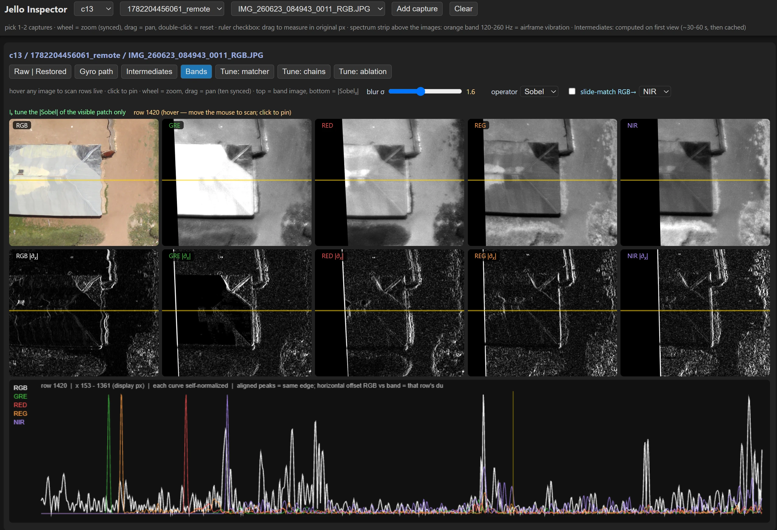Click the GRE |∂x| Sobel image
This screenshot has height=530, width=777.
pos(237,313)
